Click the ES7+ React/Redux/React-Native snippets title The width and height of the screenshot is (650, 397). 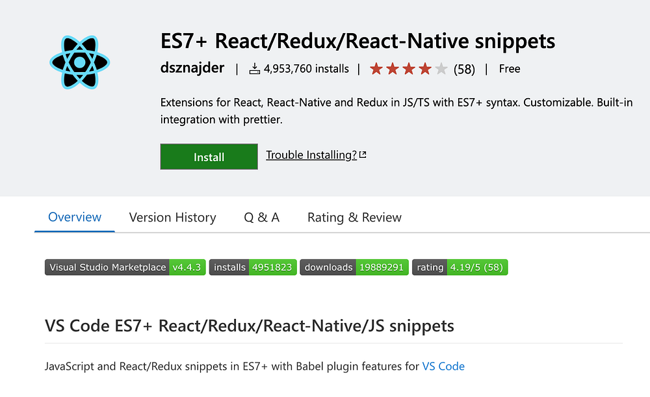pyautogui.click(x=357, y=42)
